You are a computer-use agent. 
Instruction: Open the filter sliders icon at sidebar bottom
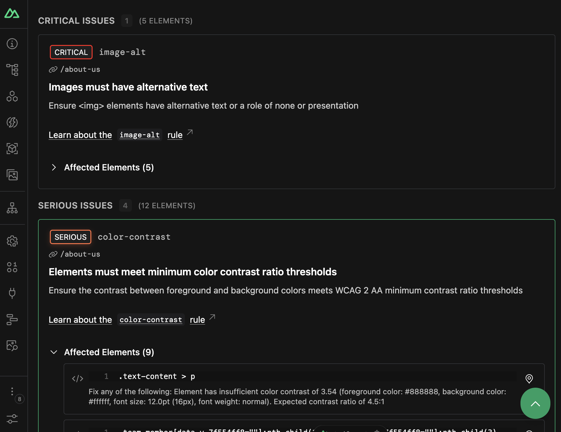(x=12, y=419)
